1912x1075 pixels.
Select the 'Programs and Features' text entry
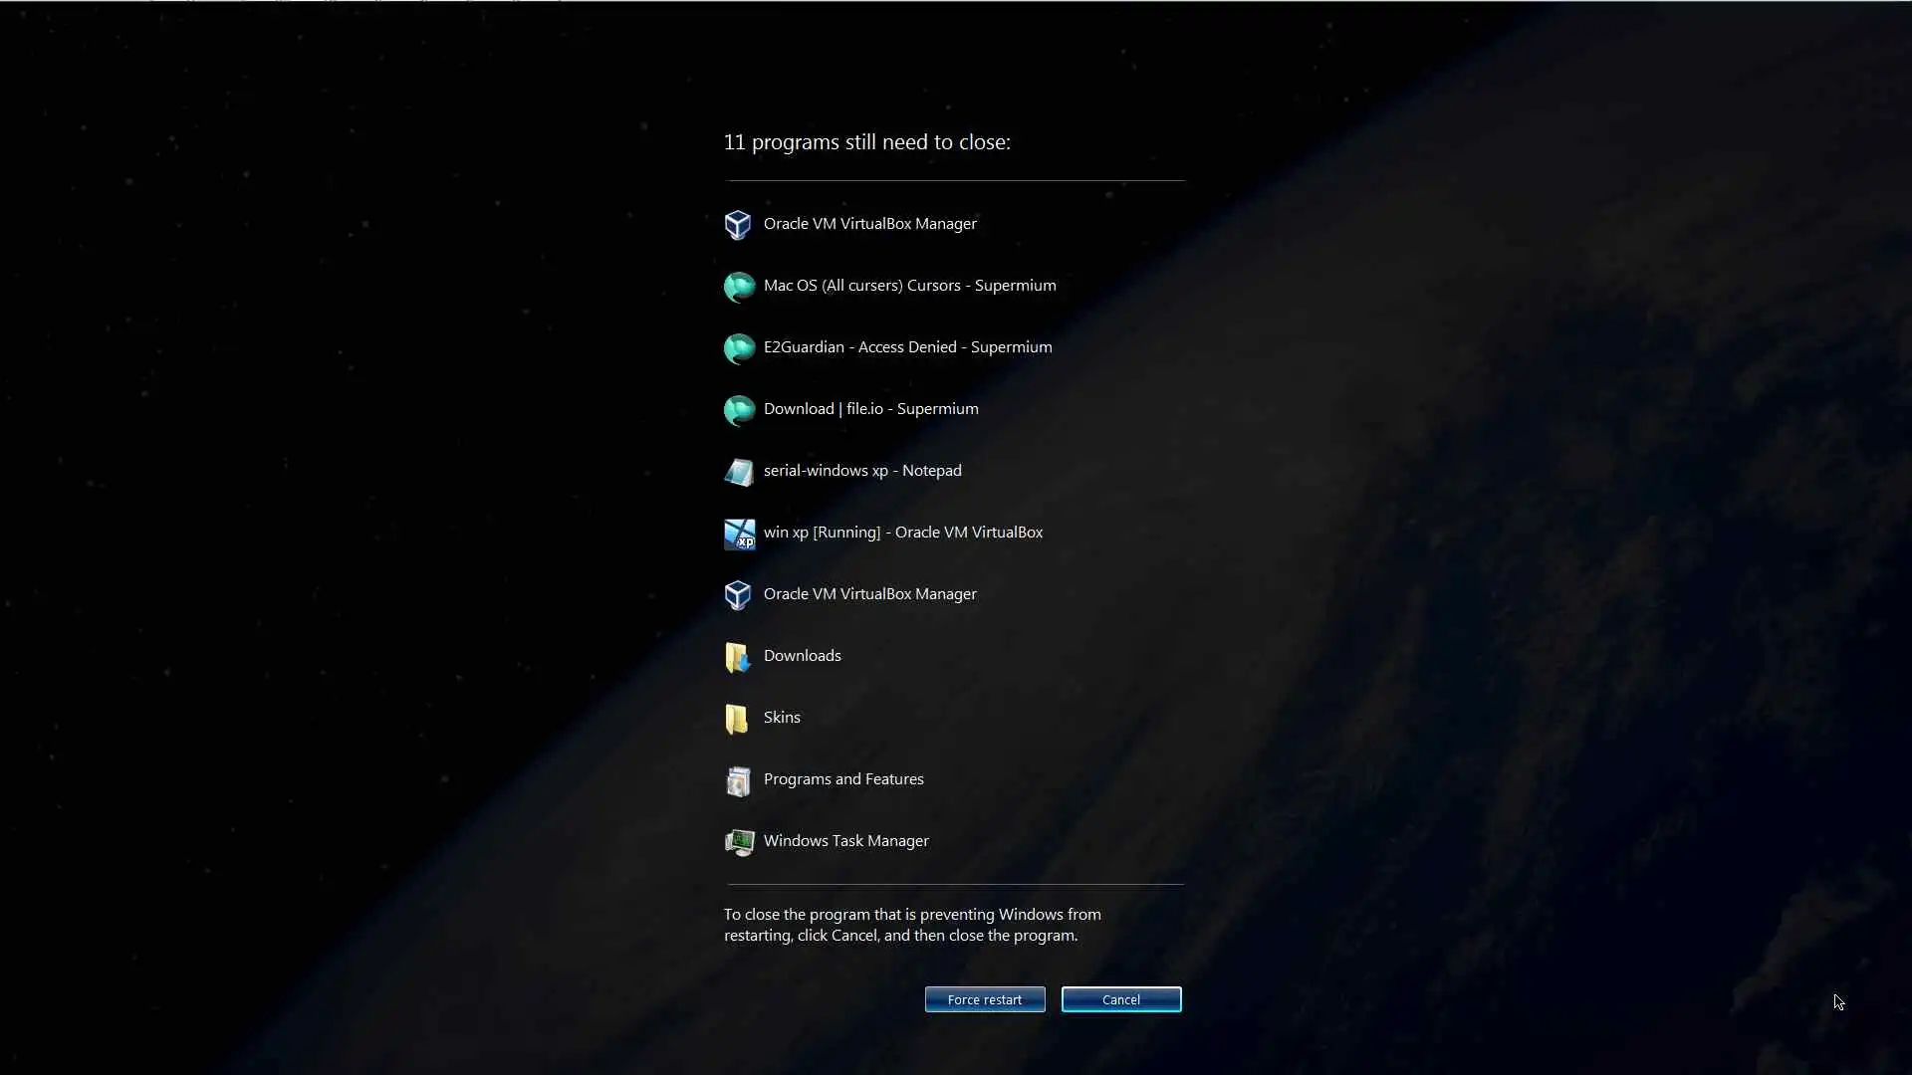tap(842, 779)
